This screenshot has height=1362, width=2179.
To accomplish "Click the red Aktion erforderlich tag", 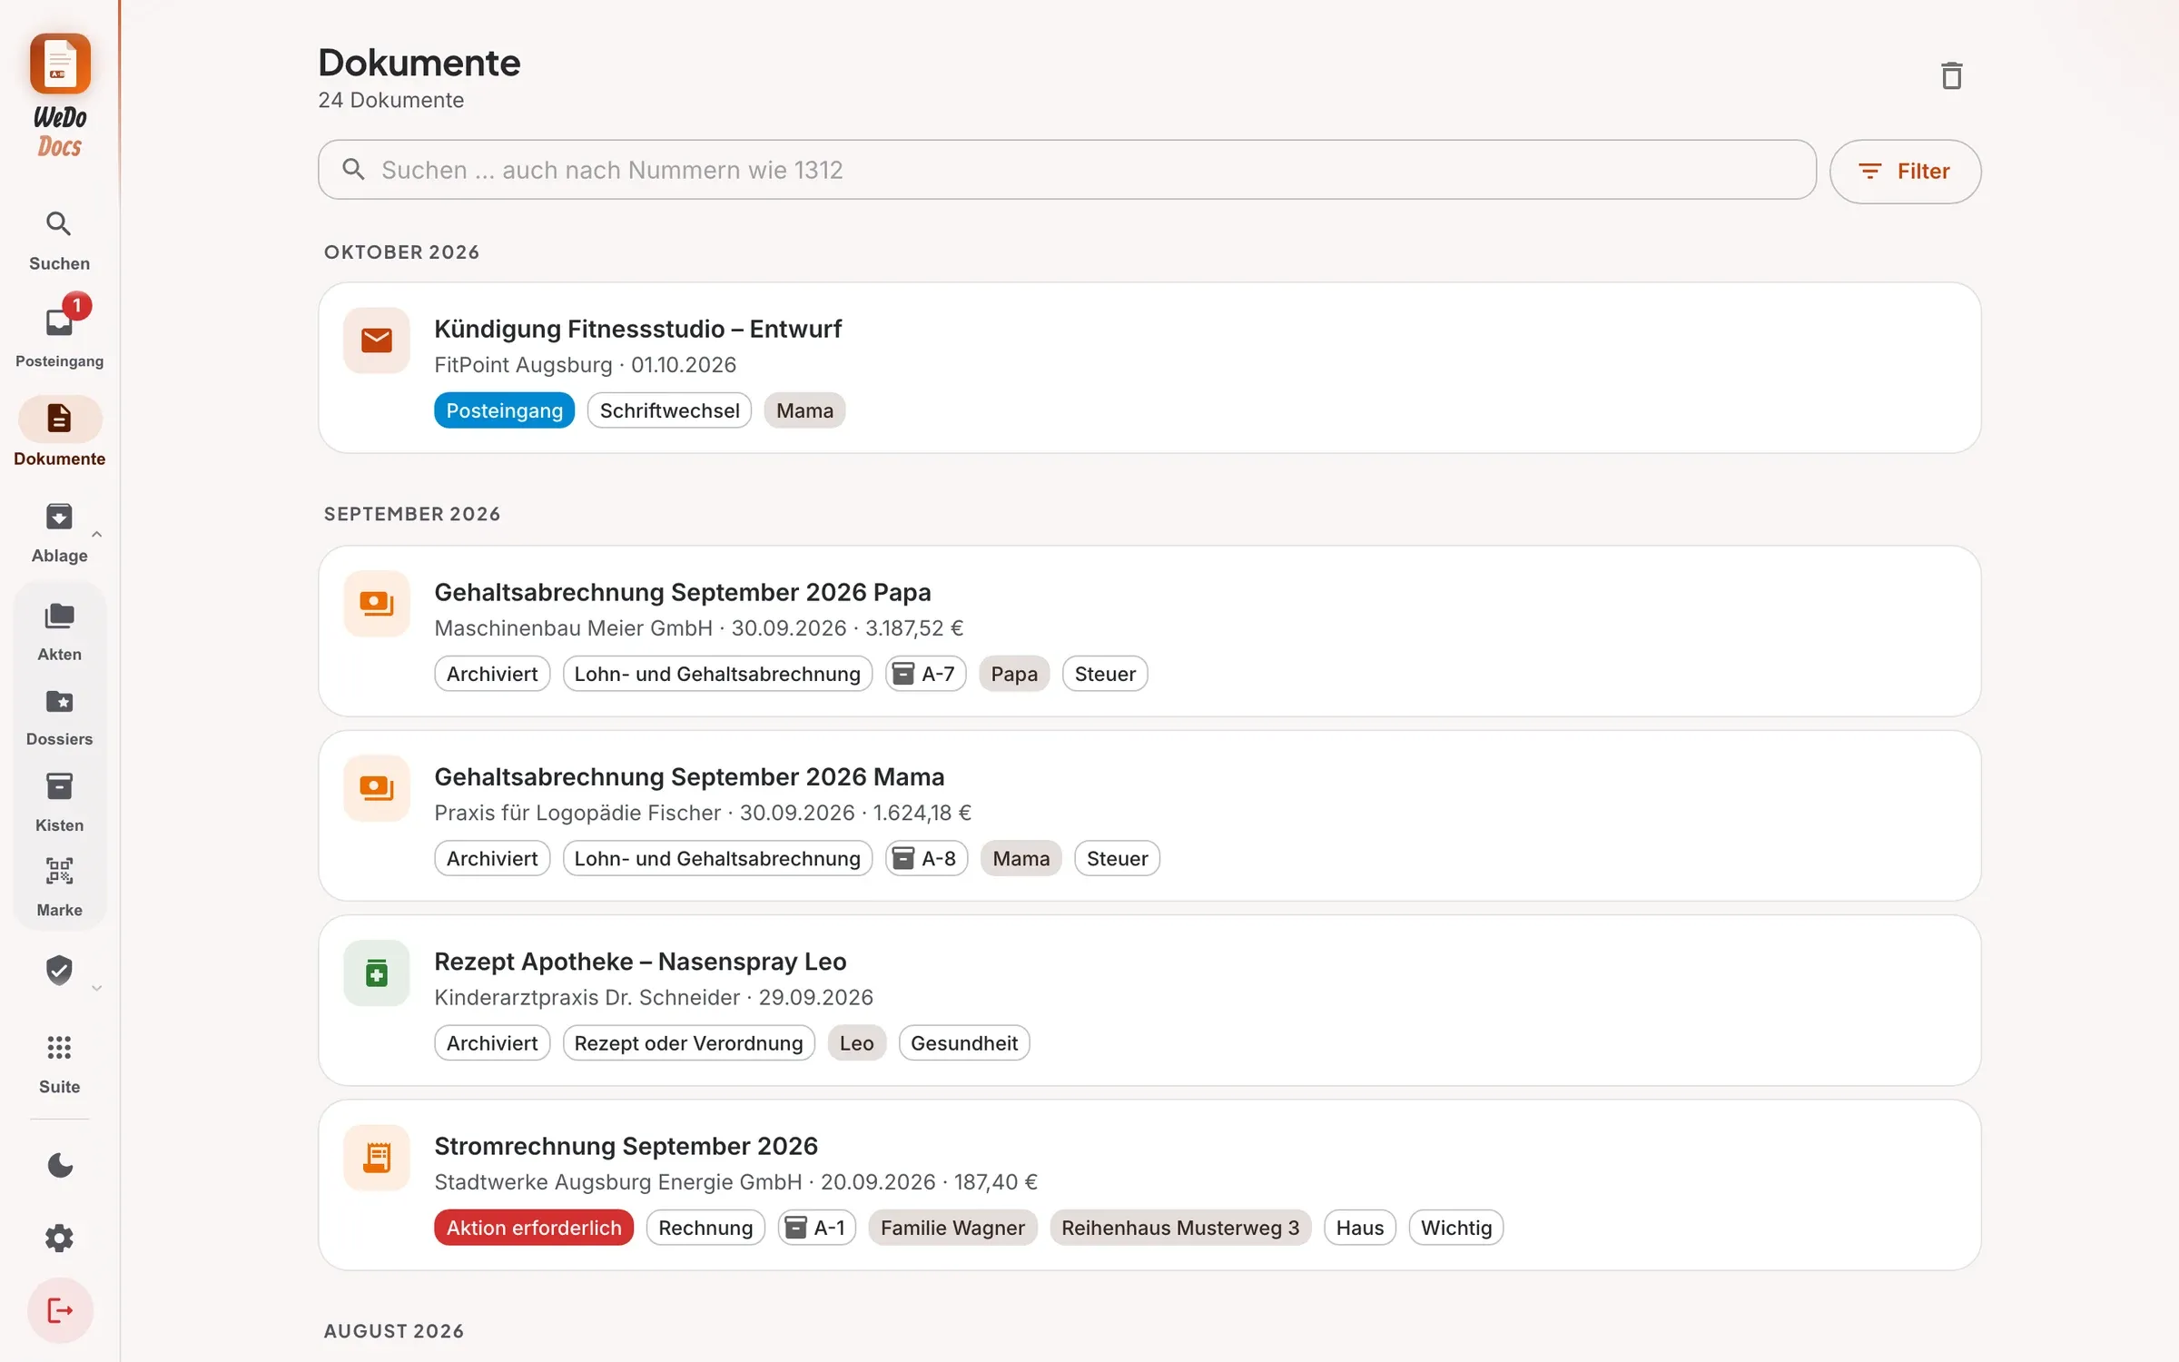I will 534,1228.
